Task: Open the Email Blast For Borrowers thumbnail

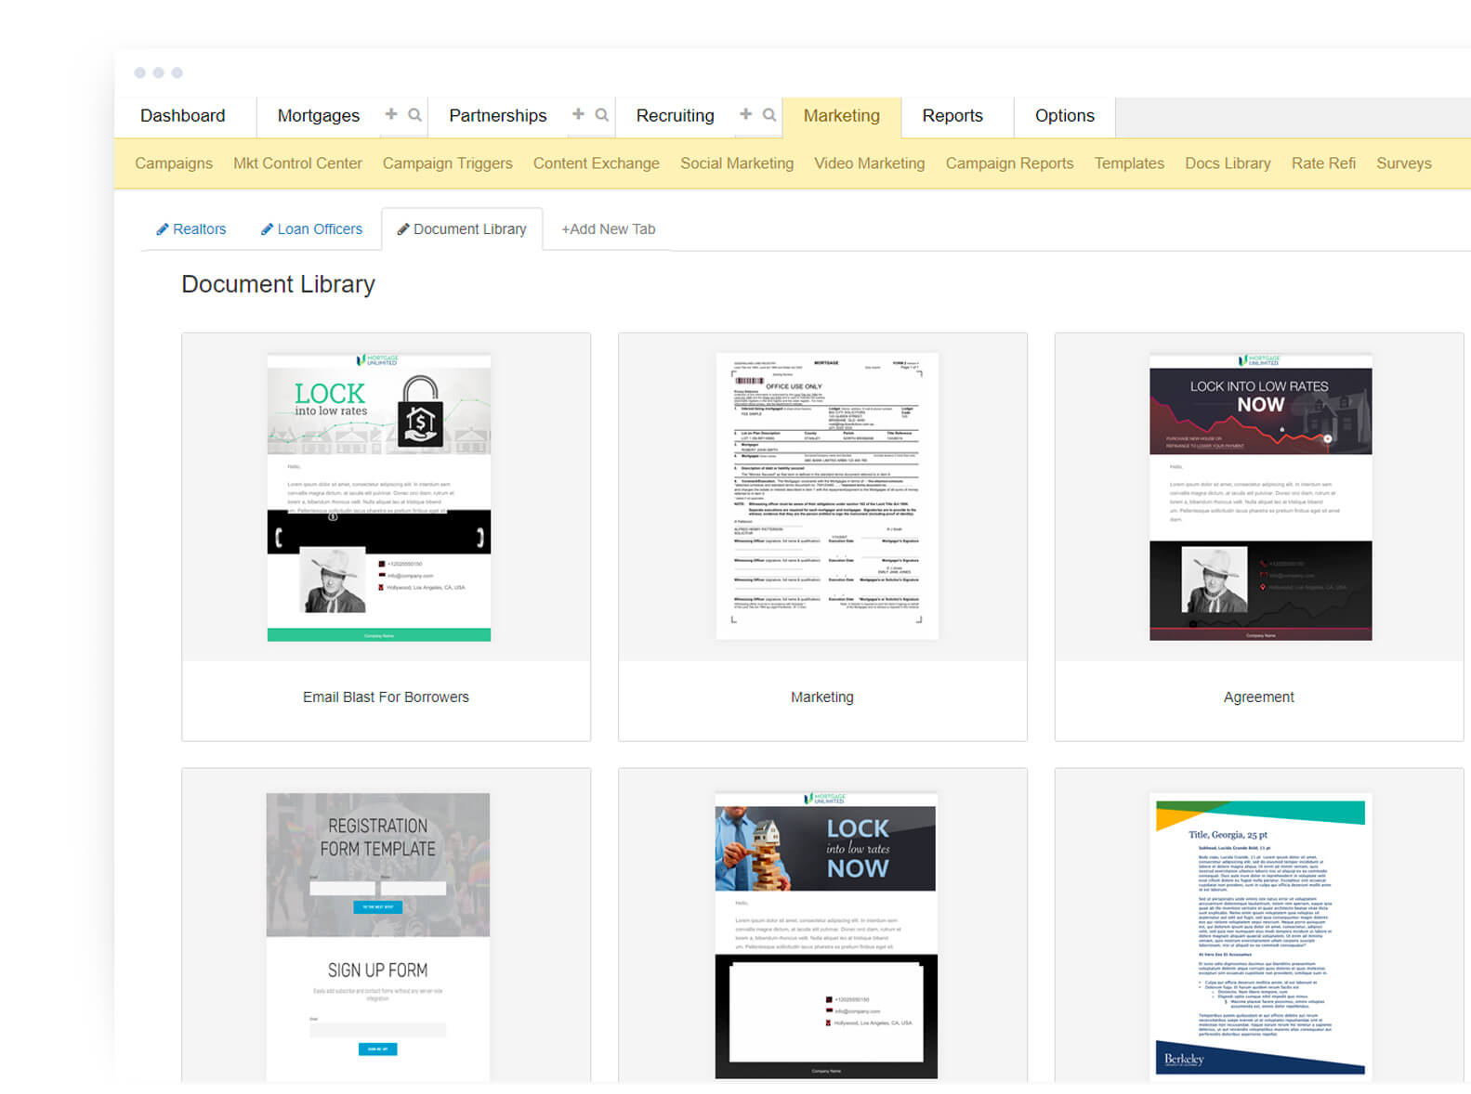Action: pos(379,498)
